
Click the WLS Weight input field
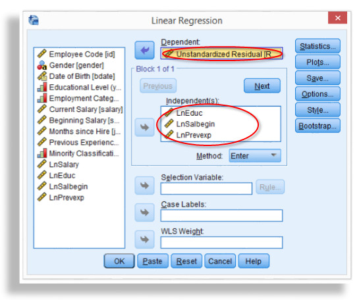(x=221, y=242)
